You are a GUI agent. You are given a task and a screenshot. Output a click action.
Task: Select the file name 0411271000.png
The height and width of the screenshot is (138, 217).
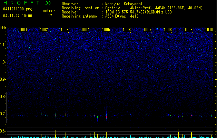pos(18,9)
